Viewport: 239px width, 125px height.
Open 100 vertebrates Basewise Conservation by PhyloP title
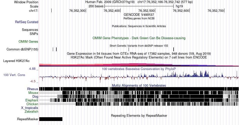[139, 69]
